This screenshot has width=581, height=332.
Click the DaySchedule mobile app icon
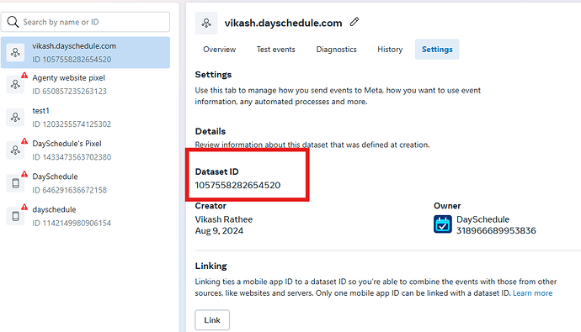pos(15,183)
